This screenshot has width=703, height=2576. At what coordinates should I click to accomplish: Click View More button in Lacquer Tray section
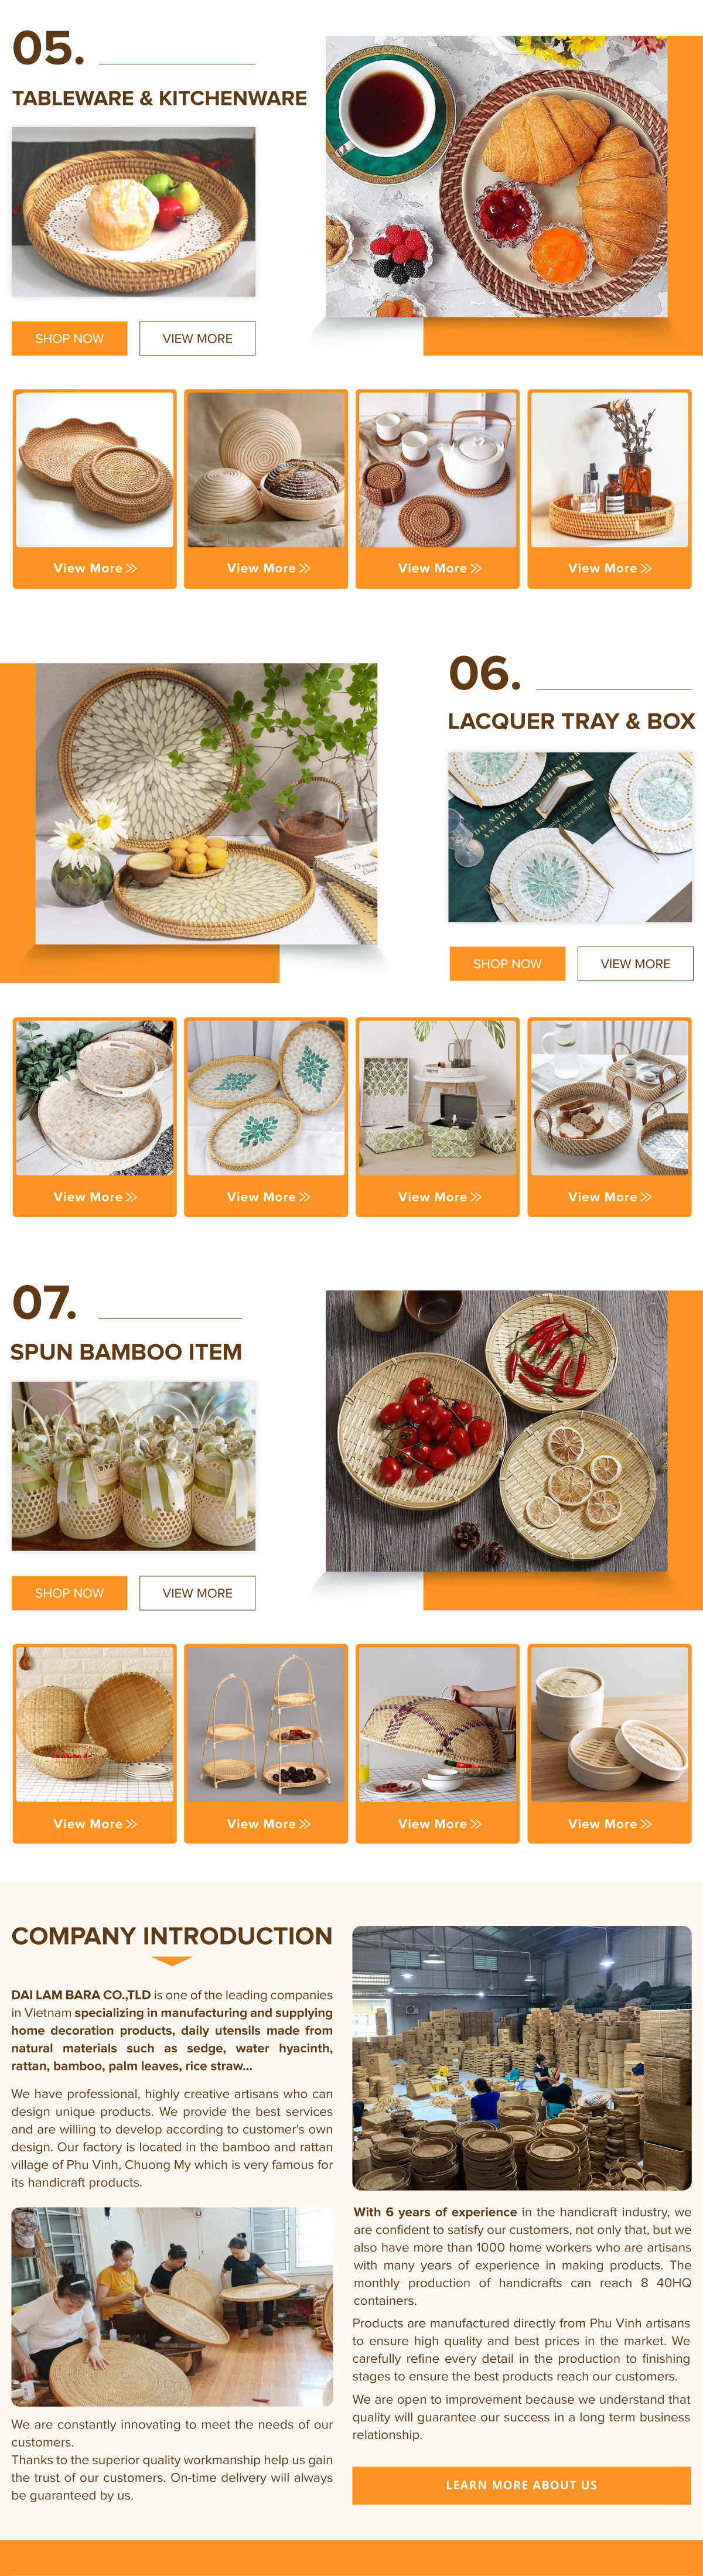click(x=635, y=963)
